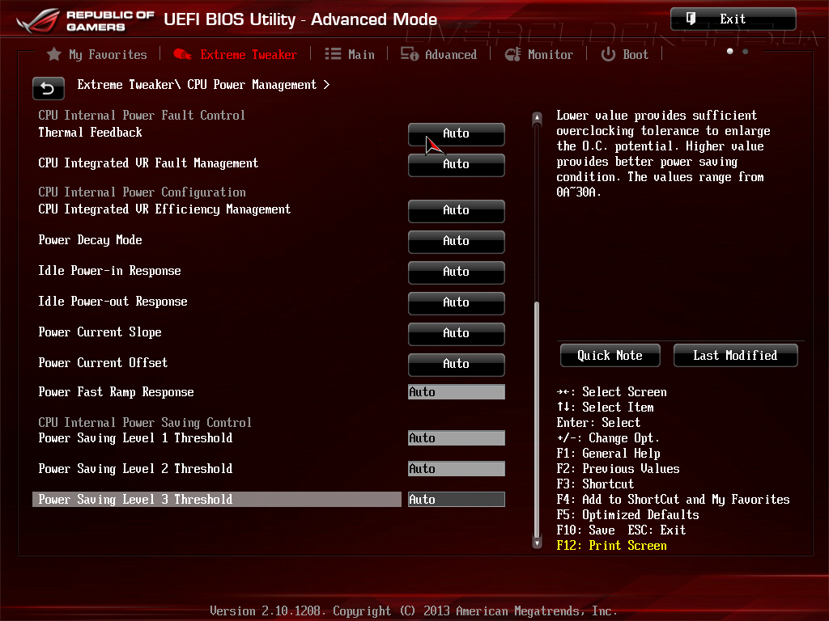The image size is (829, 621).
Task: Open Idle Power-out Response dropdown
Action: (457, 302)
